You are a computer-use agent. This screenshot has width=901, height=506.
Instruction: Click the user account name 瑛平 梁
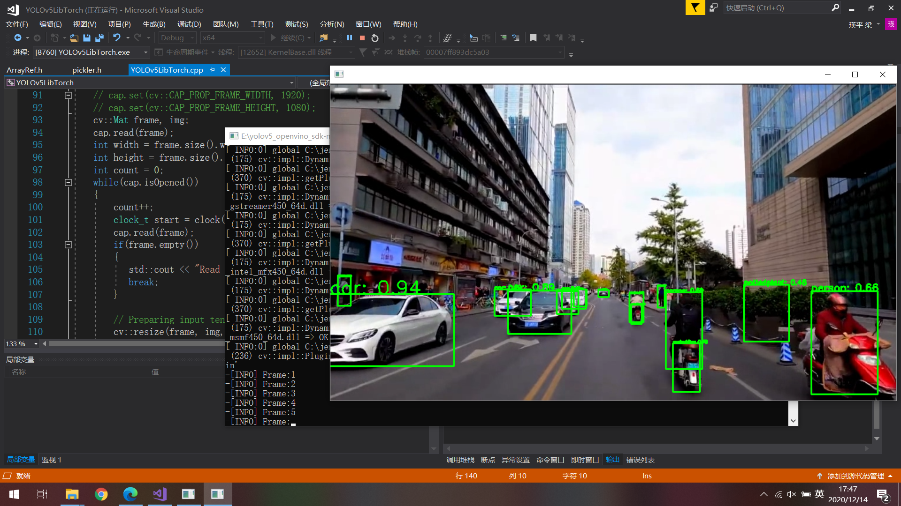pos(860,25)
